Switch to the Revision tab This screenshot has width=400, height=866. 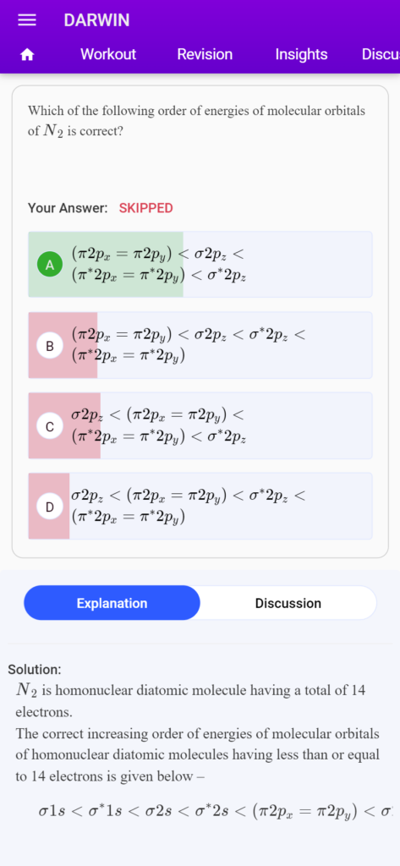pos(205,54)
